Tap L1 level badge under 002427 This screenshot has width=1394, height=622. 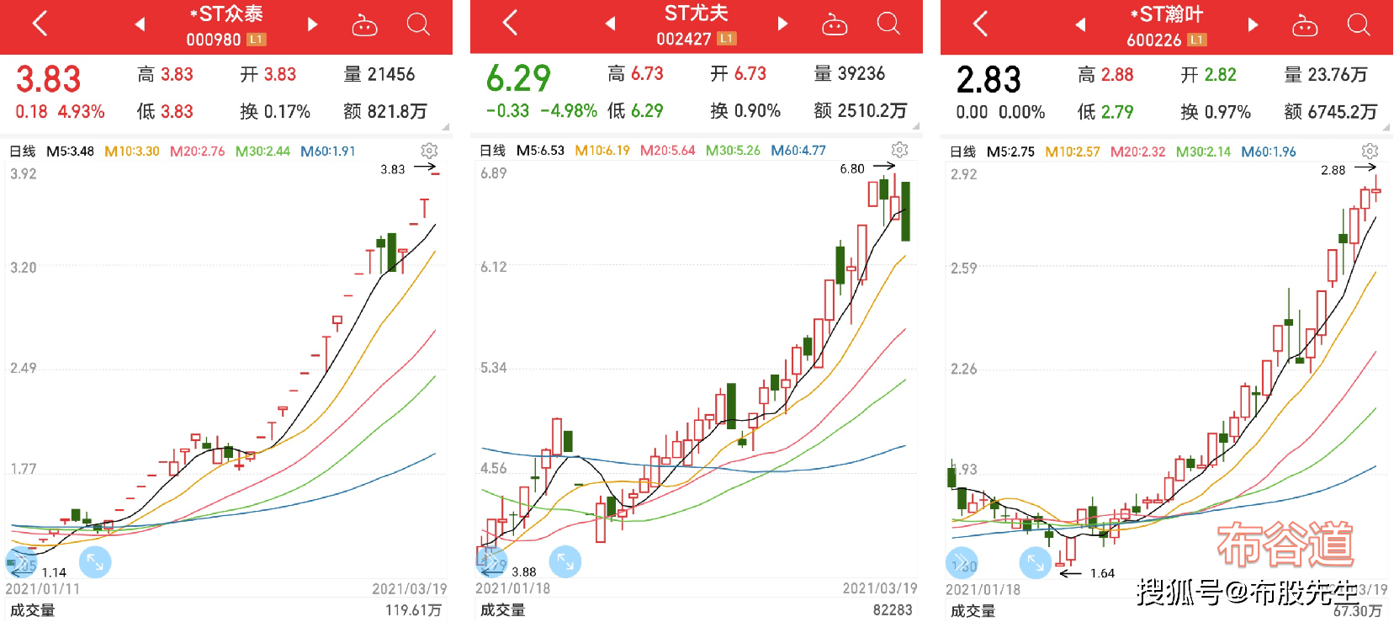(727, 38)
